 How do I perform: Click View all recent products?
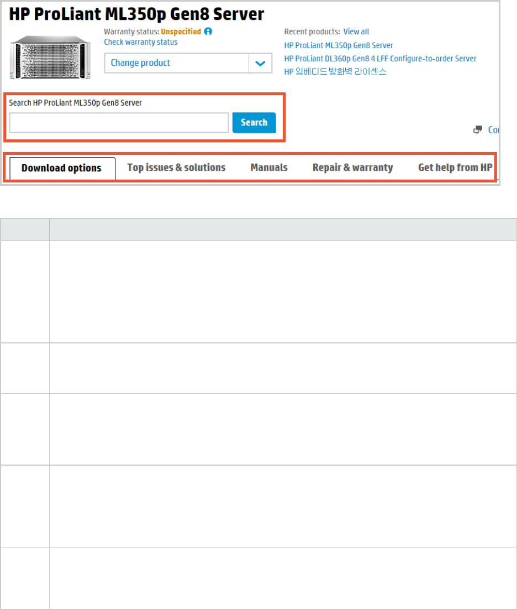(356, 32)
